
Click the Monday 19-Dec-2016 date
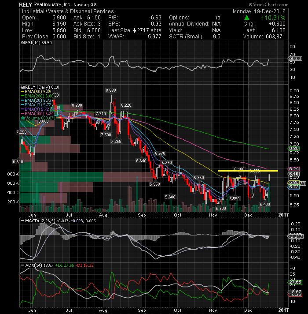pyautogui.click(x=259, y=11)
